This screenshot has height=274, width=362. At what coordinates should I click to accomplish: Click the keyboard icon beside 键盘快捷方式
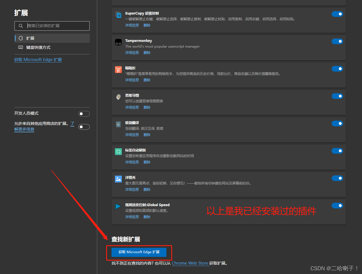pyautogui.click(x=21, y=47)
